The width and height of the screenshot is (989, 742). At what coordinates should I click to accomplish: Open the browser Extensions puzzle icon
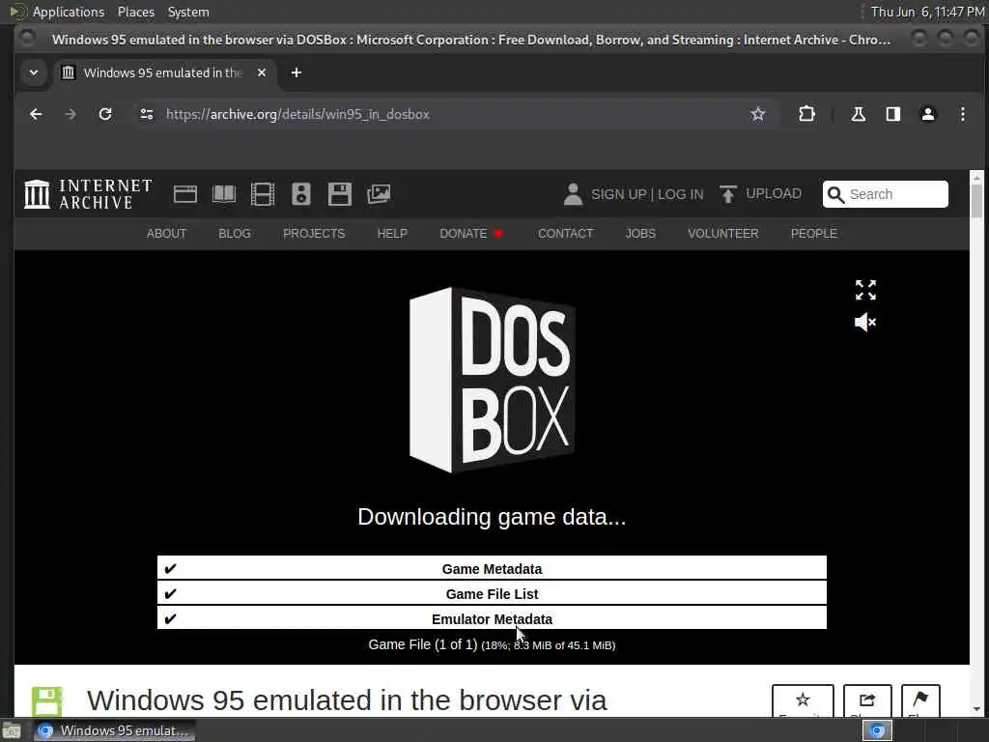(806, 114)
